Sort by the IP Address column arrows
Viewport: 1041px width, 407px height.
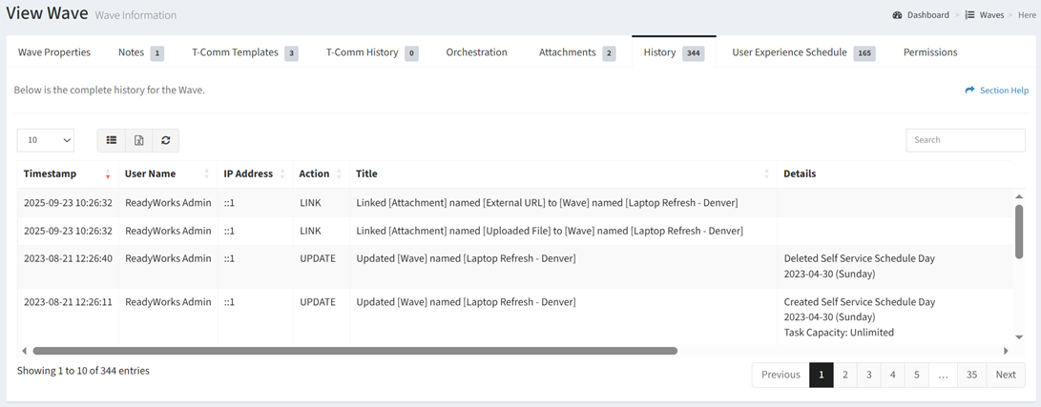pos(282,174)
